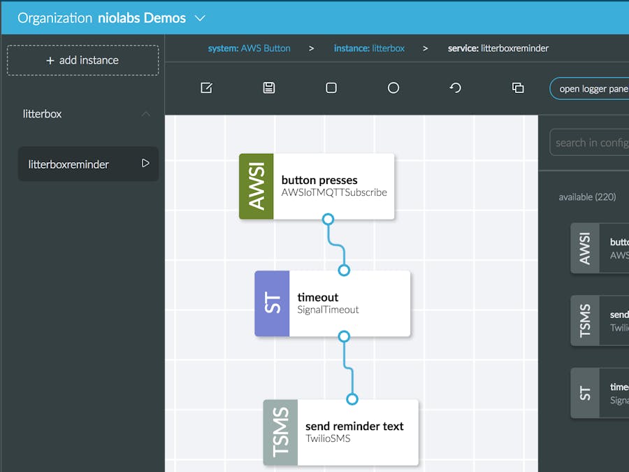
Task: Open the Organization niolabs Demos dropdown
Action: pos(200,18)
